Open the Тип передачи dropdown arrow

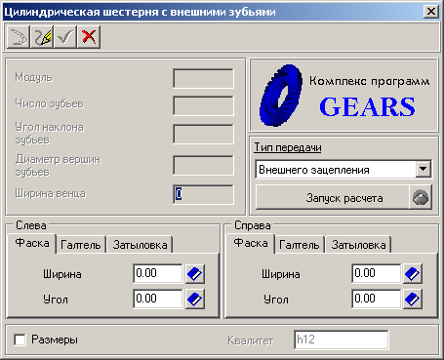(x=424, y=169)
